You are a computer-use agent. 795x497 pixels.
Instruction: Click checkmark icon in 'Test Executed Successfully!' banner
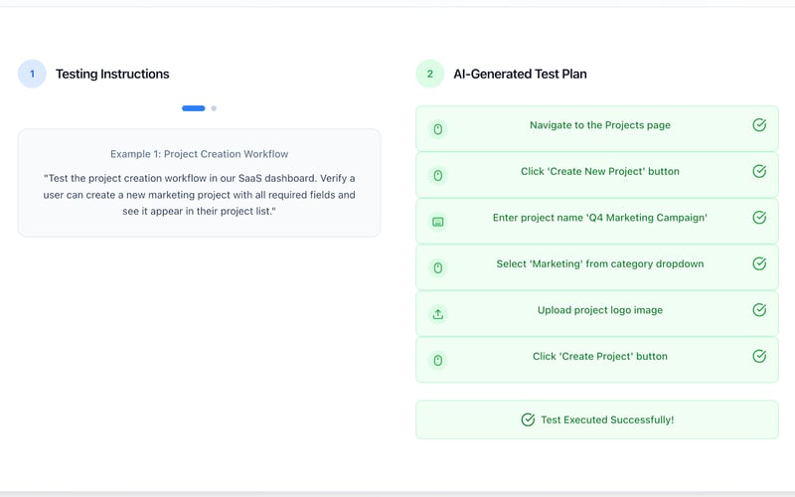(x=528, y=419)
